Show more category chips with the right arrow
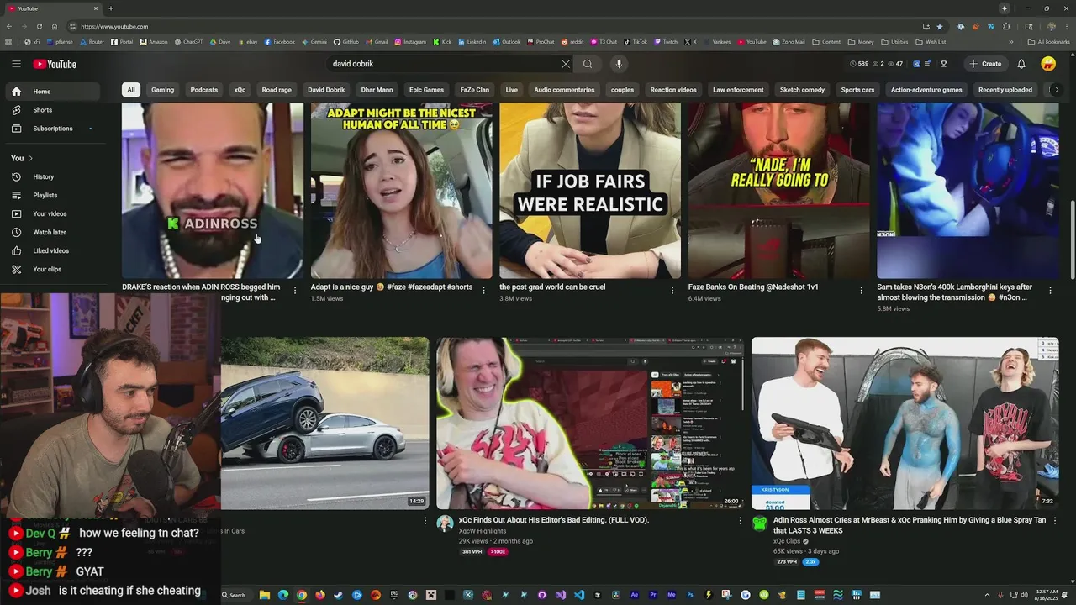Viewport: 1076px width, 605px height. (1056, 90)
